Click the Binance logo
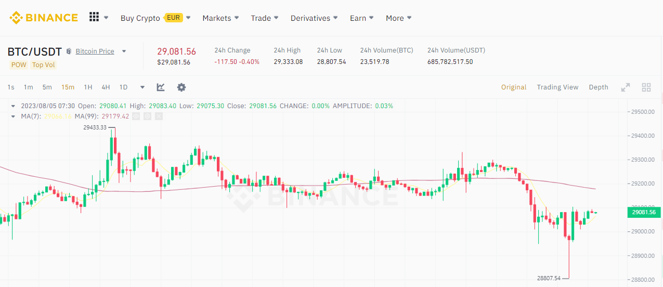 point(44,18)
